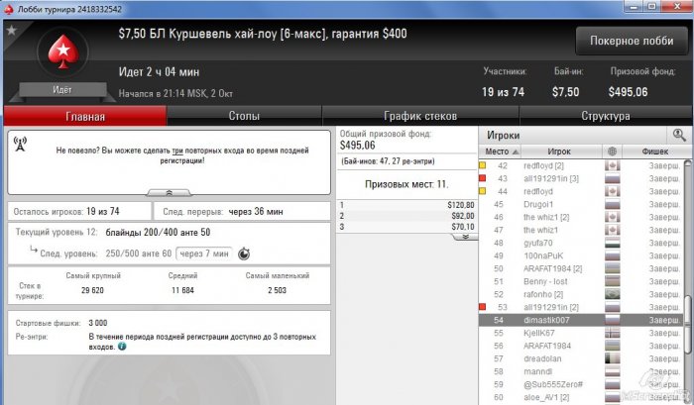The height and width of the screenshot is (405, 694).
Task: Select player @Sub555Zero#
Action: 581,384
